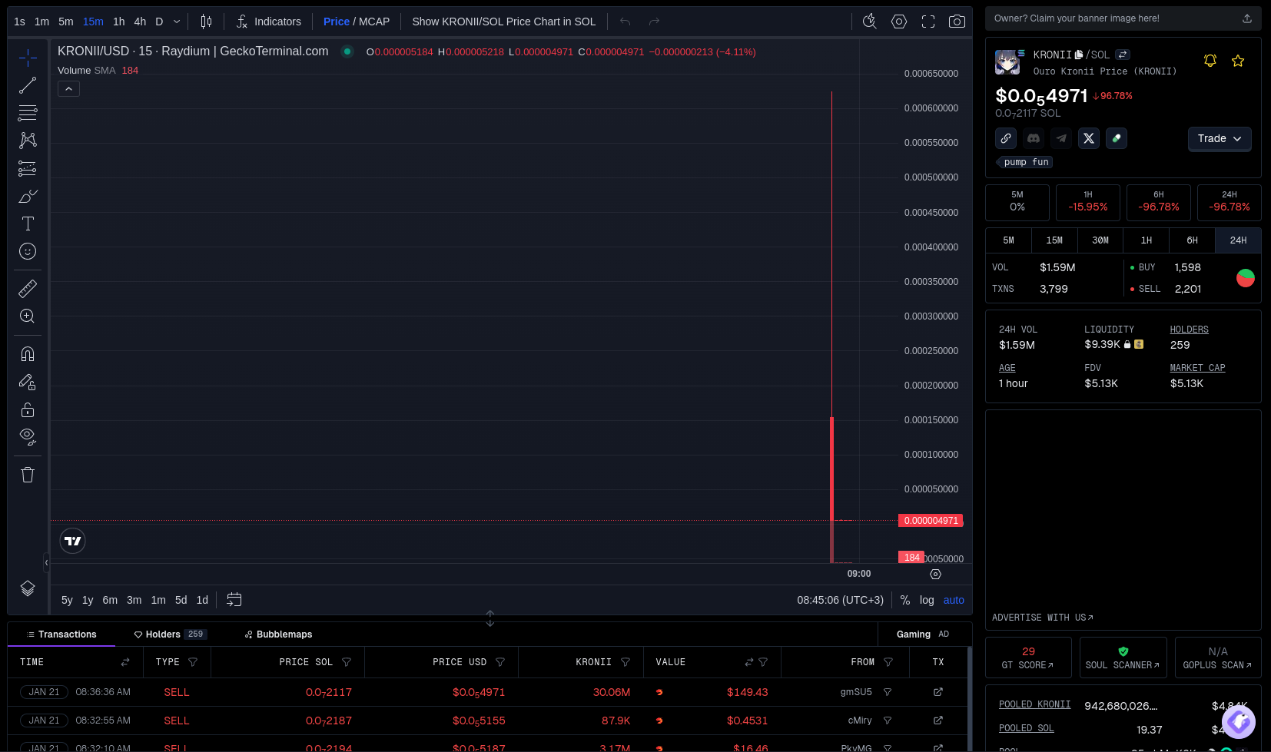Click ADVERTISE WITH US link
1271x752 pixels.
click(1043, 618)
